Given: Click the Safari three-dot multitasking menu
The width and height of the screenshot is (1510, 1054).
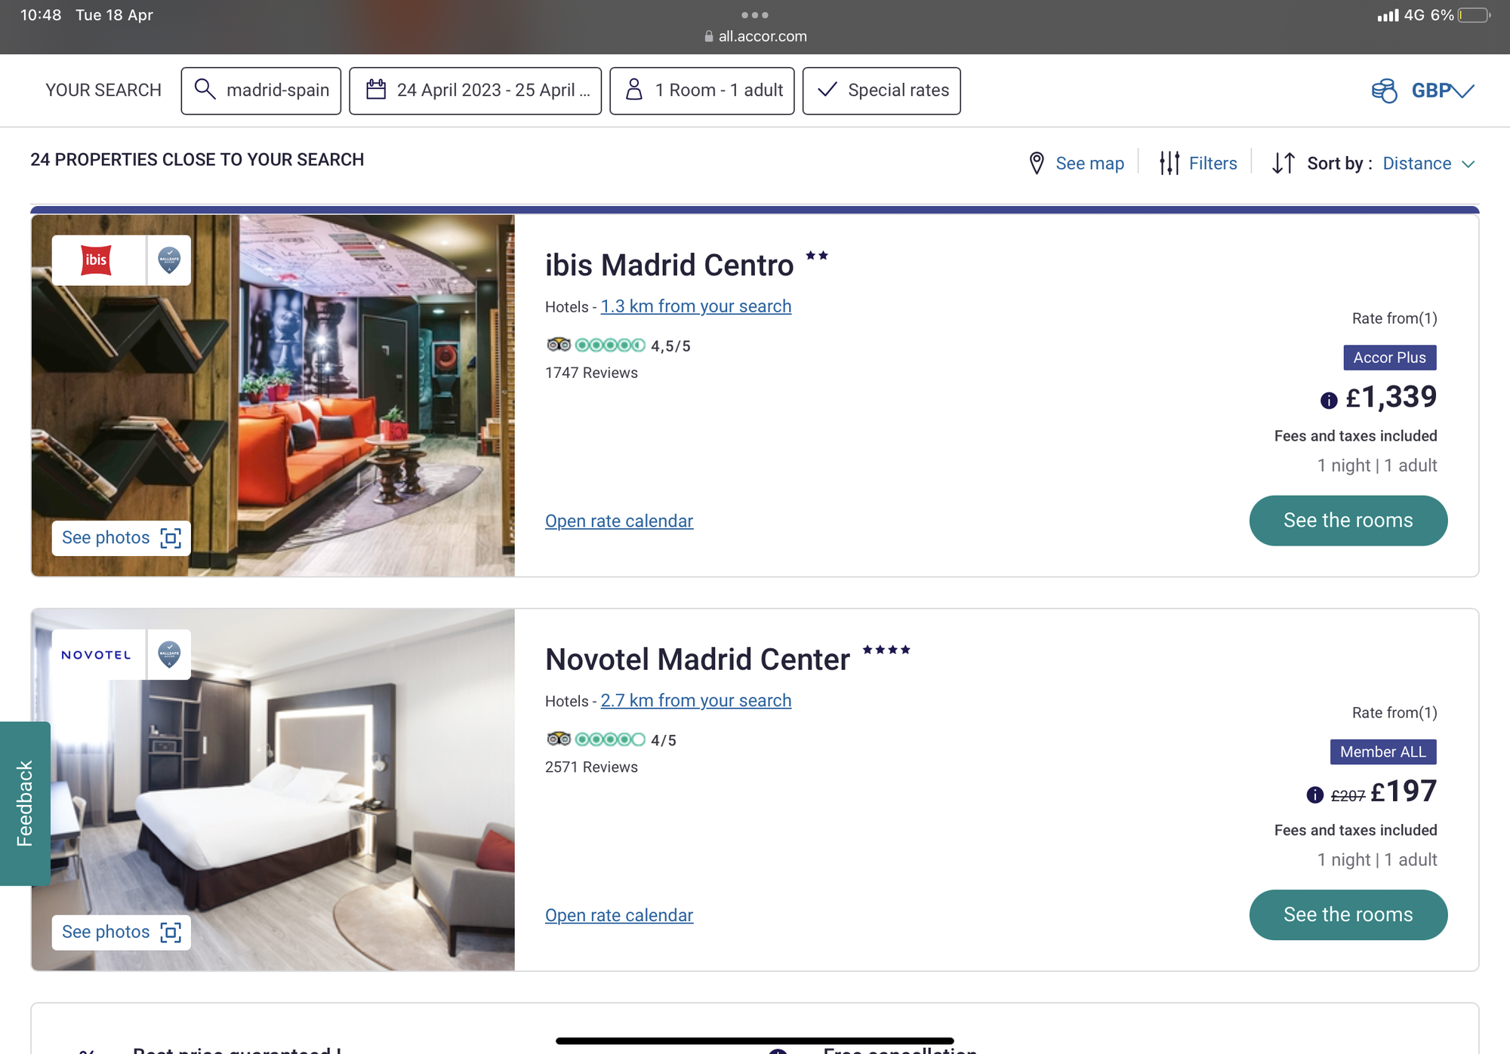Looking at the screenshot, I should pos(754,15).
